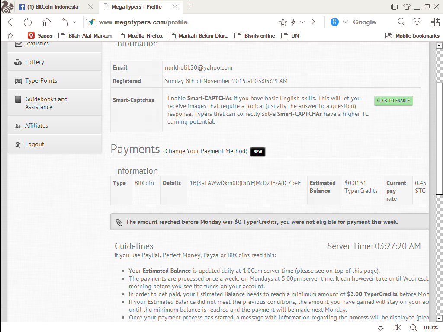Select the BitCoin wallet address text
443x332 pixels.
tap(245, 183)
